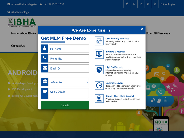
Task: Click into the Query Details text area
Action: (68, 94)
